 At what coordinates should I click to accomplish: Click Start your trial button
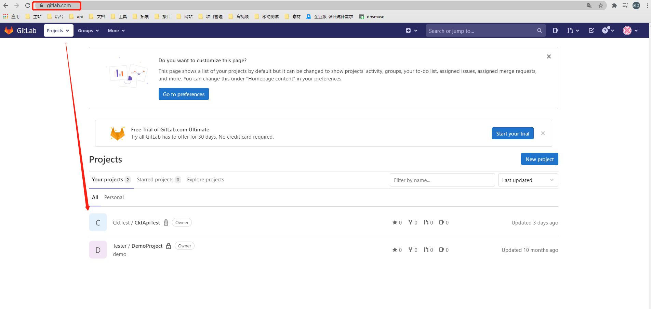point(513,133)
